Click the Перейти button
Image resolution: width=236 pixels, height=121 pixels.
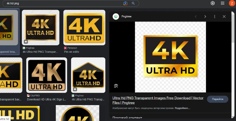217,99
